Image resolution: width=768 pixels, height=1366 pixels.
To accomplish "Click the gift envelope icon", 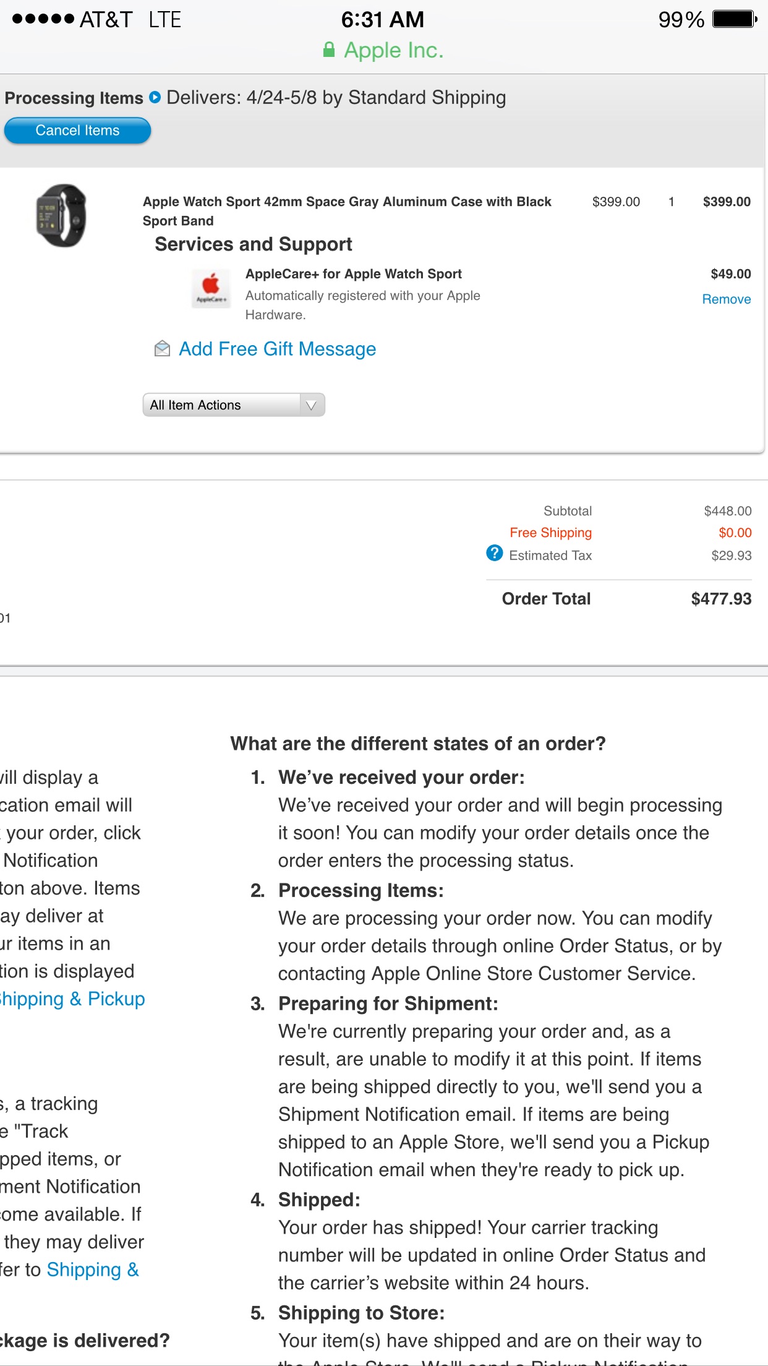I will (162, 349).
